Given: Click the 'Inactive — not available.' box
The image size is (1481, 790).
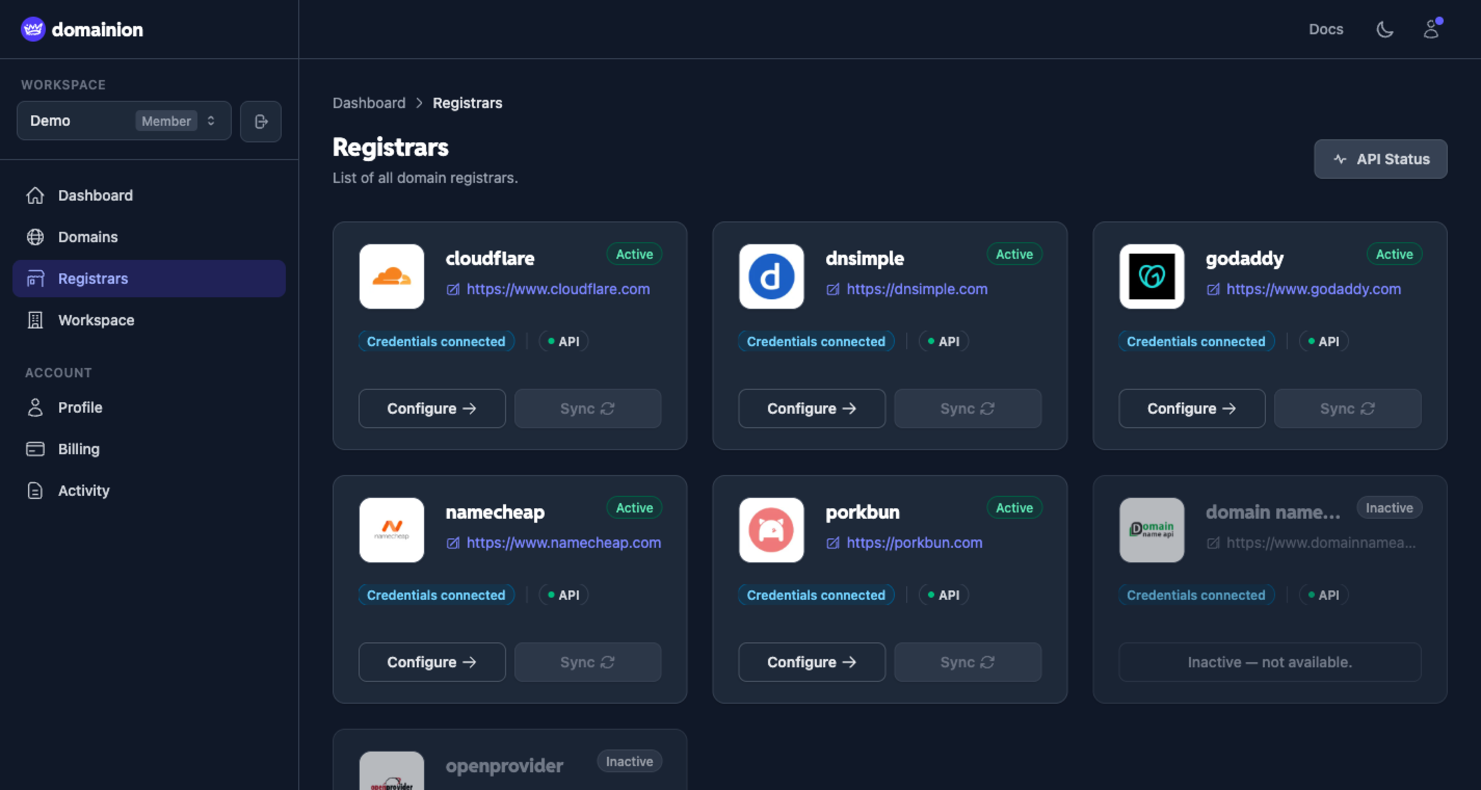Looking at the screenshot, I should pyautogui.click(x=1270, y=662).
